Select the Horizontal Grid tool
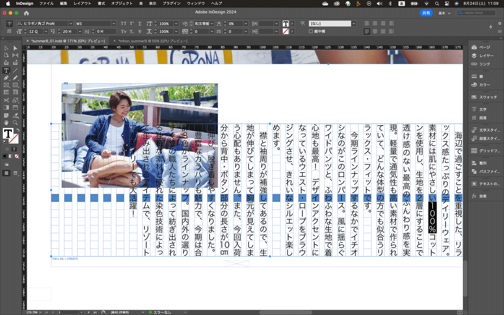The height and width of the screenshot is (315, 504). 6,92
